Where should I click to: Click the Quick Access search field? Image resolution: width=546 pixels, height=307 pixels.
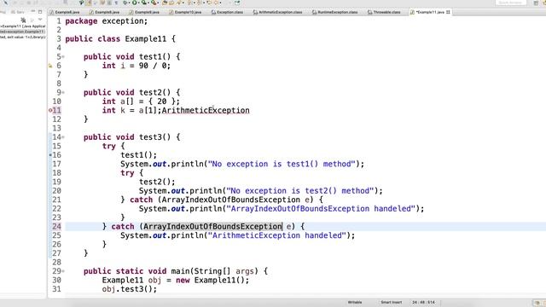510,3
